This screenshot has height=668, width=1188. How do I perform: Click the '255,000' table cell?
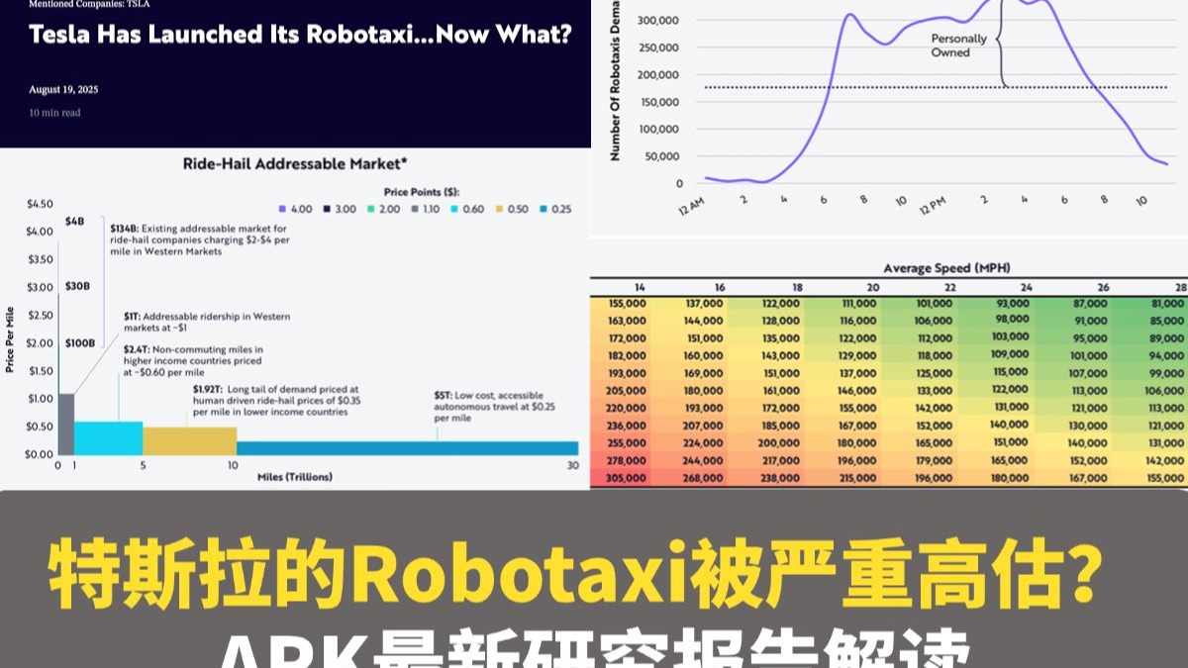tap(626, 443)
